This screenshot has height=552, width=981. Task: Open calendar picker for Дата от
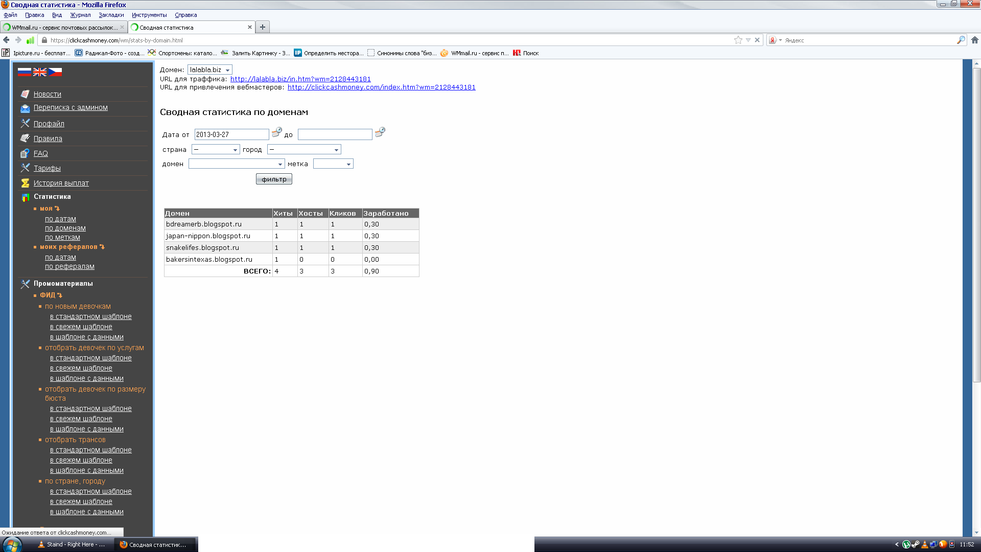tap(276, 132)
